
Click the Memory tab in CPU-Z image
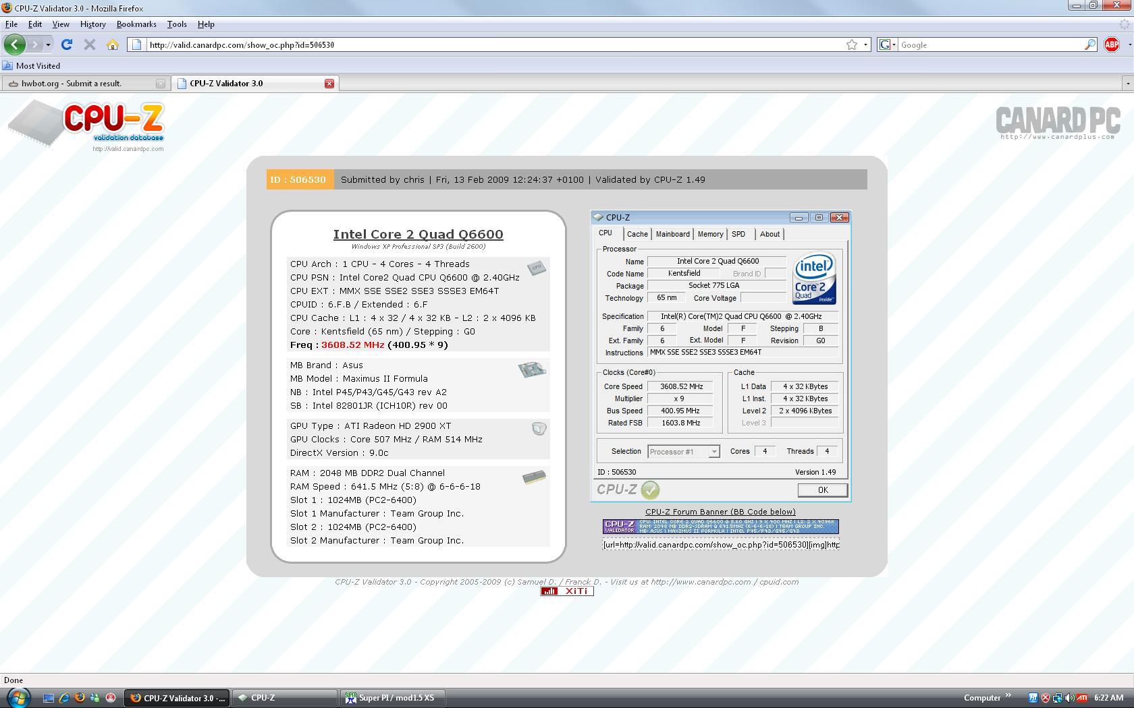click(x=710, y=234)
